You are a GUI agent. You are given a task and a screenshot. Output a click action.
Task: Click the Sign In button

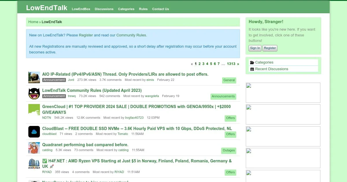coord(255,48)
